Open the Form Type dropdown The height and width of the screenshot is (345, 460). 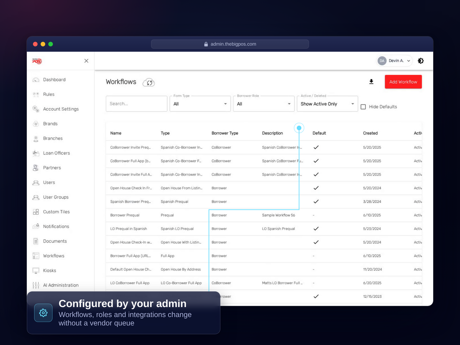(200, 103)
